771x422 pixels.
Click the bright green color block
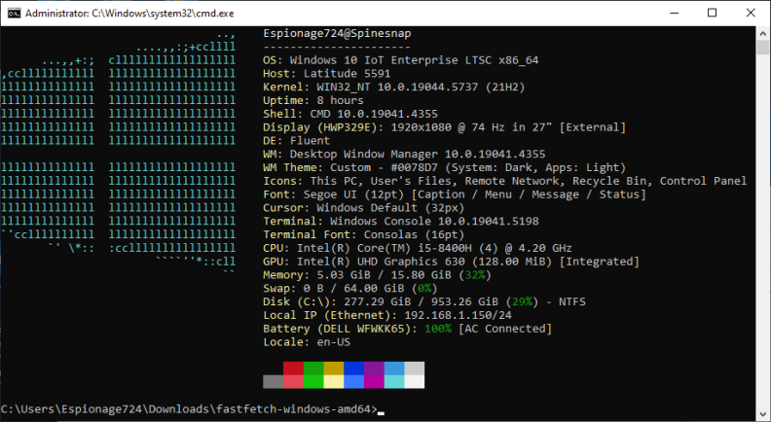pos(313,382)
